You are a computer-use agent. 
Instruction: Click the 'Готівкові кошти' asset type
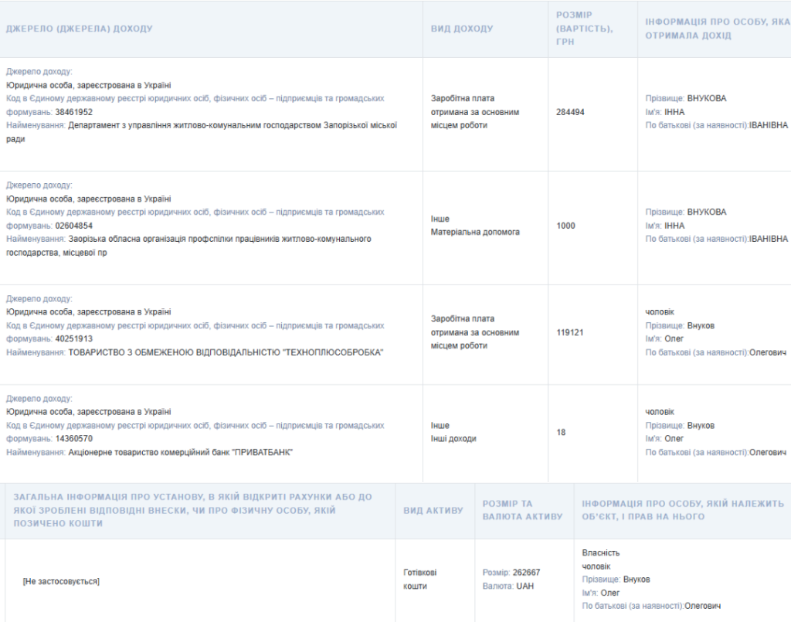tap(419, 580)
